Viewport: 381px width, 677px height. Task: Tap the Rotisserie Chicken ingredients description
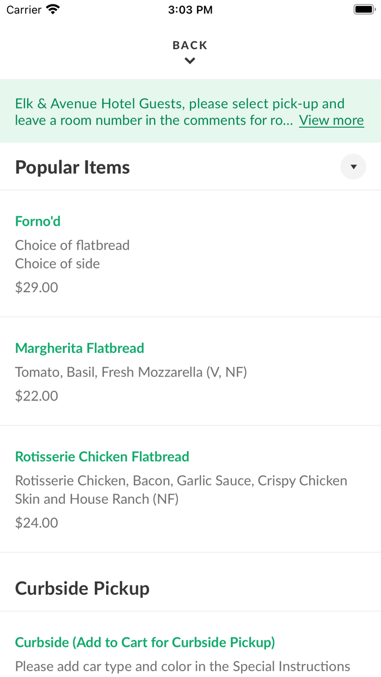181,490
